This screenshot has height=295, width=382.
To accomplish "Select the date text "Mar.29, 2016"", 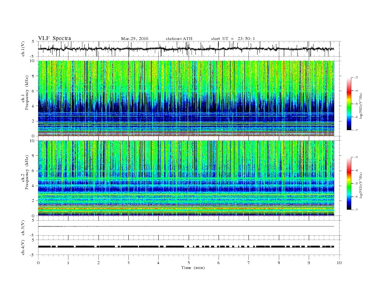I will point(135,39).
